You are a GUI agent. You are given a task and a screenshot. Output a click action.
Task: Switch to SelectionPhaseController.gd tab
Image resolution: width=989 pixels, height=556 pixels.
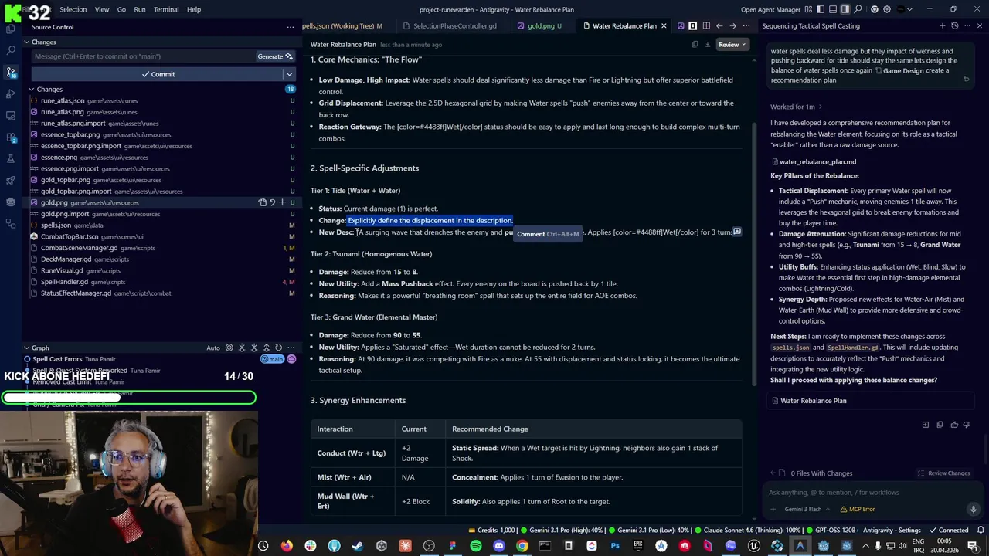click(x=454, y=25)
